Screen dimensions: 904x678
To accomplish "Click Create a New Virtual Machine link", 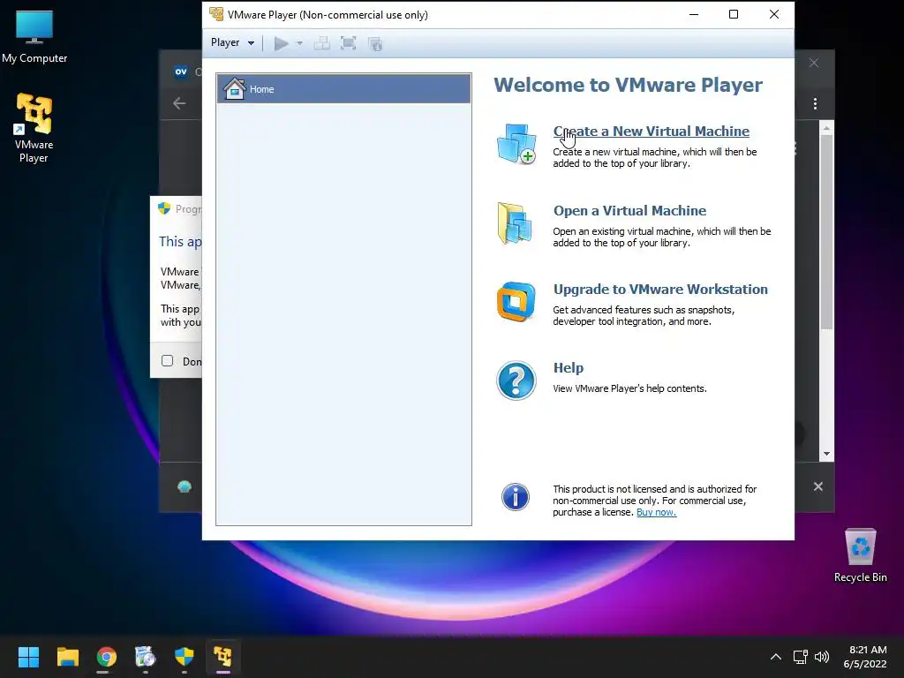I will (x=651, y=132).
